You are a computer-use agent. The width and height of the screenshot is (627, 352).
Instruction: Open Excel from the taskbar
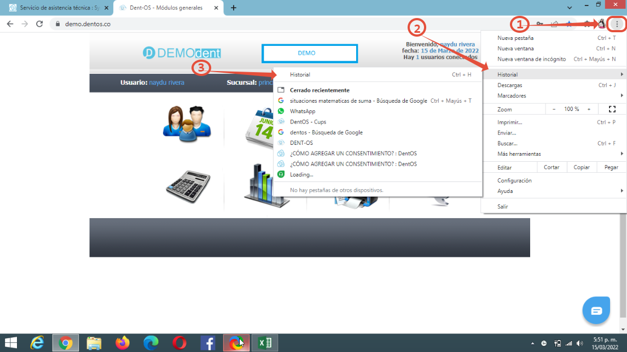[x=265, y=343]
